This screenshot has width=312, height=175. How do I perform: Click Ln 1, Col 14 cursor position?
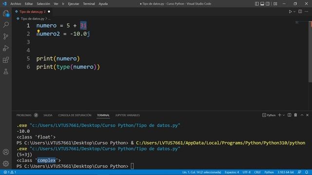point(201,172)
